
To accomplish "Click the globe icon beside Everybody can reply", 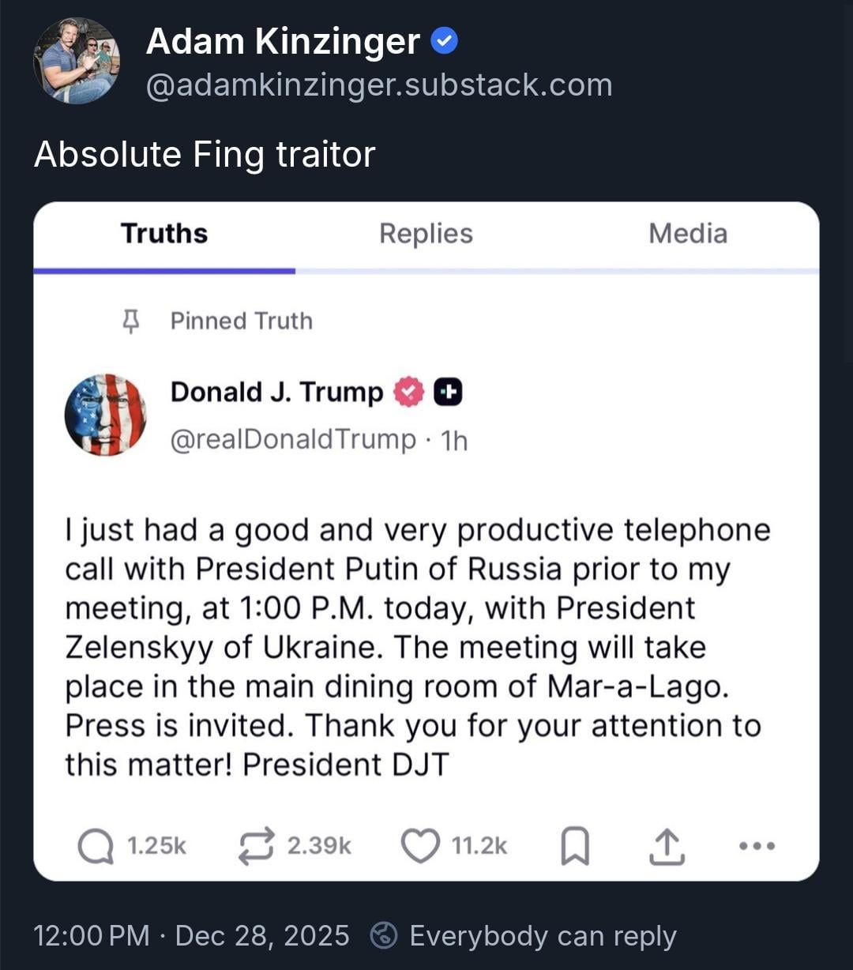I will point(384,936).
